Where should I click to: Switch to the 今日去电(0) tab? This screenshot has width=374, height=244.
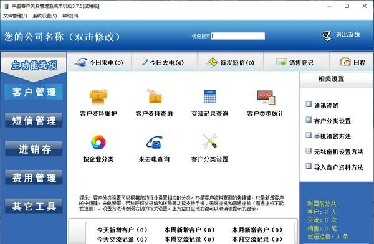click(165, 62)
